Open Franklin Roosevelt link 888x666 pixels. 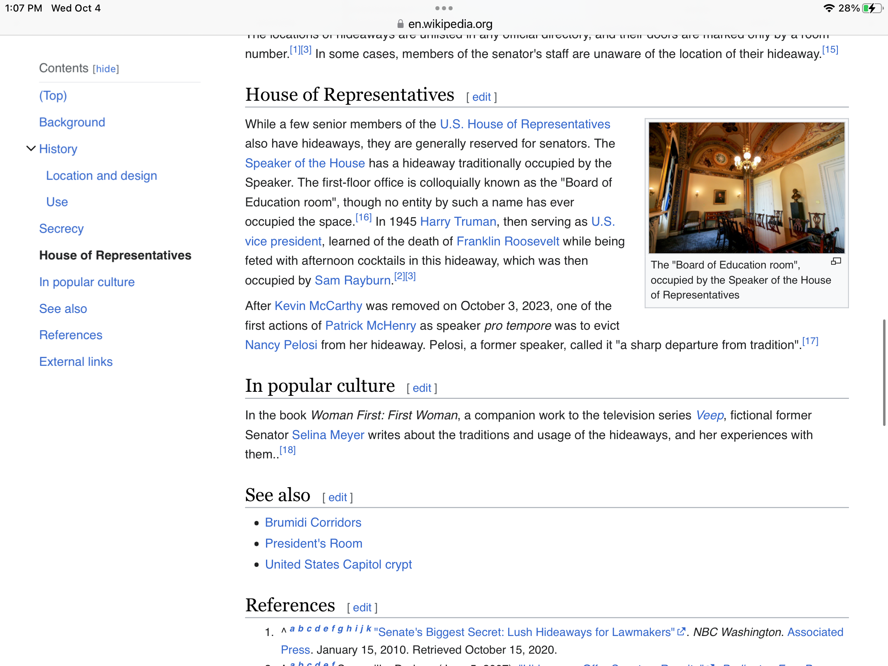508,241
